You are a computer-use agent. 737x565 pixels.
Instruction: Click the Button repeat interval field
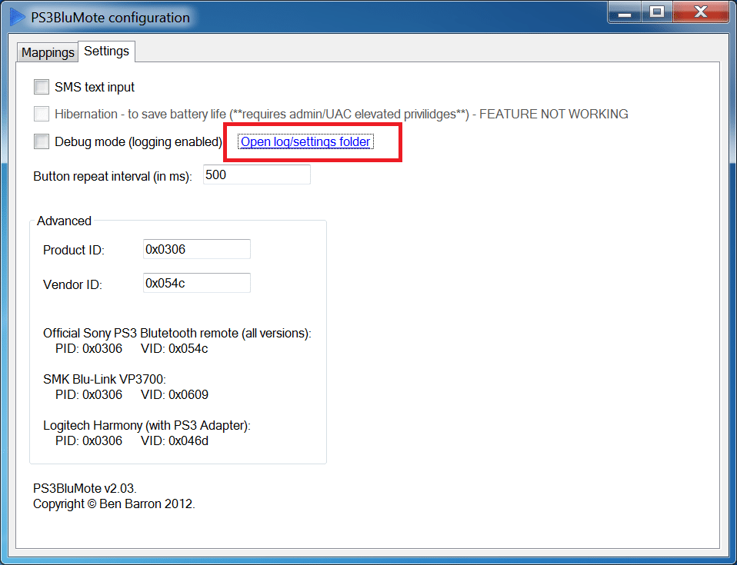(x=257, y=174)
